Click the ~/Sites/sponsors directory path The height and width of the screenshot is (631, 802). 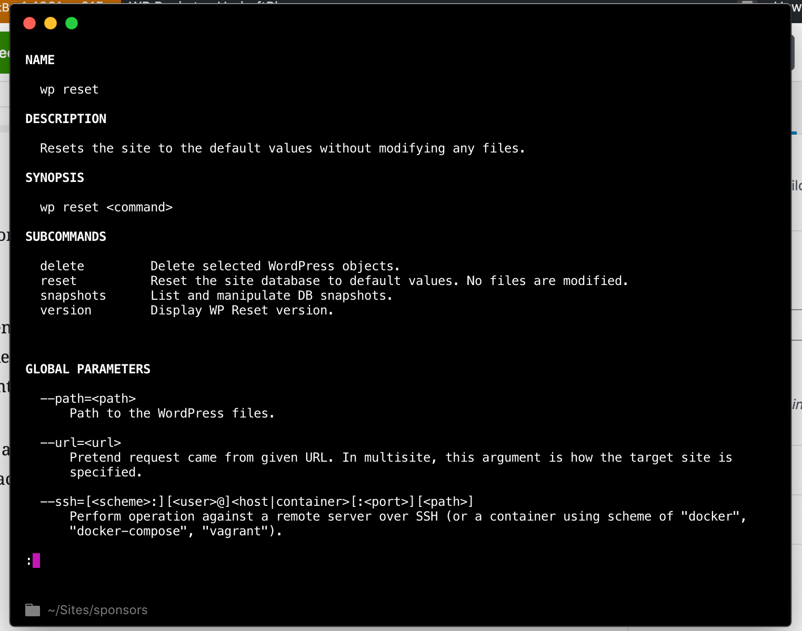[x=97, y=610]
